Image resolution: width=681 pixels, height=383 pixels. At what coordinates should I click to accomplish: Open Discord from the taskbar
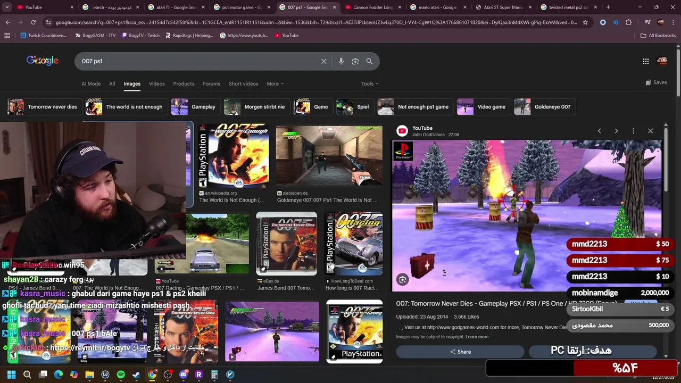(184, 374)
